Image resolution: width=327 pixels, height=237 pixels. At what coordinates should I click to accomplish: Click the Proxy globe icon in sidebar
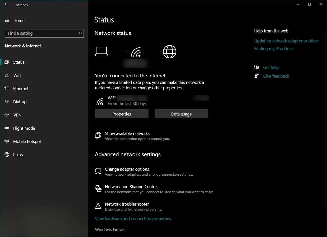[7, 155]
